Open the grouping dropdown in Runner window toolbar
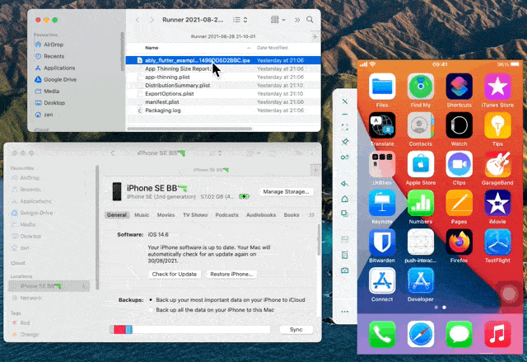 pos(278,20)
